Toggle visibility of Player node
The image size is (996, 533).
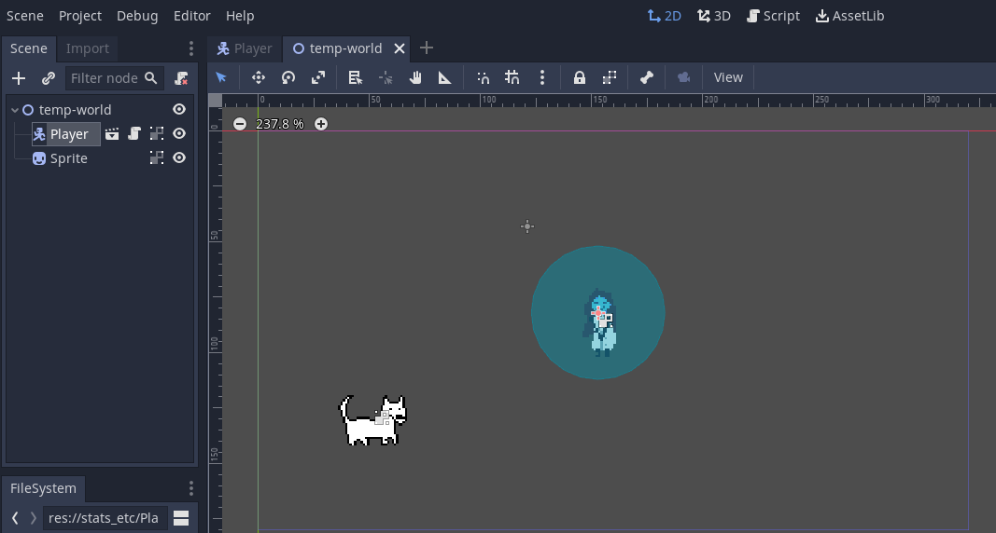point(179,134)
